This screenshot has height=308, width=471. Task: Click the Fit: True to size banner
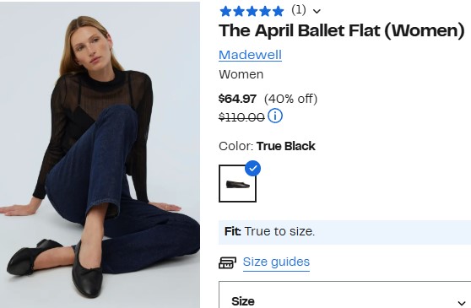(345, 232)
